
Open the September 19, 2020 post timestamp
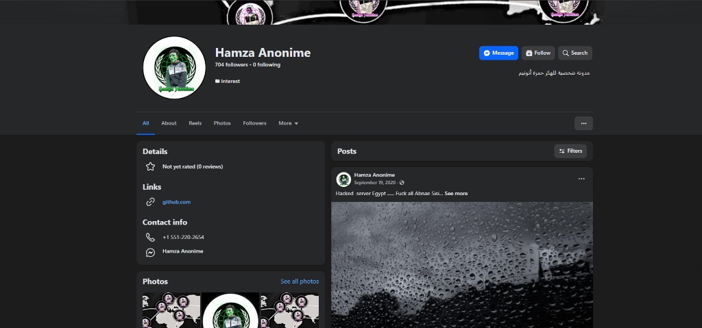point(376,183)
